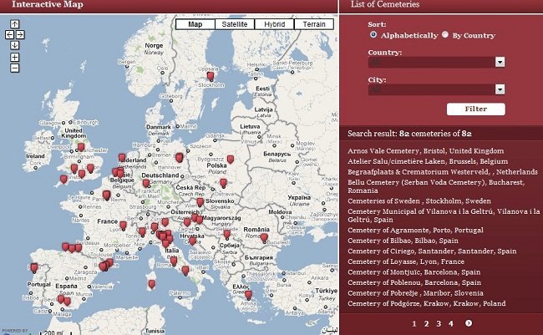Open the City dropdown
Viewport: 543px width, 335px height.
pos(436,89)
